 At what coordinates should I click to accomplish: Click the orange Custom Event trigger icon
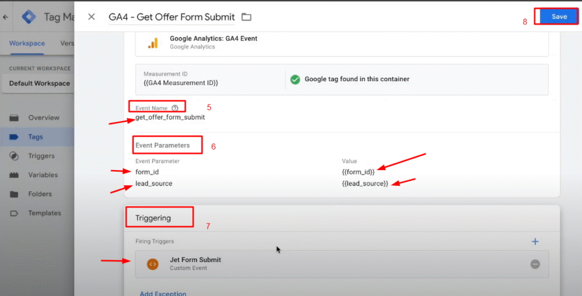152,264
